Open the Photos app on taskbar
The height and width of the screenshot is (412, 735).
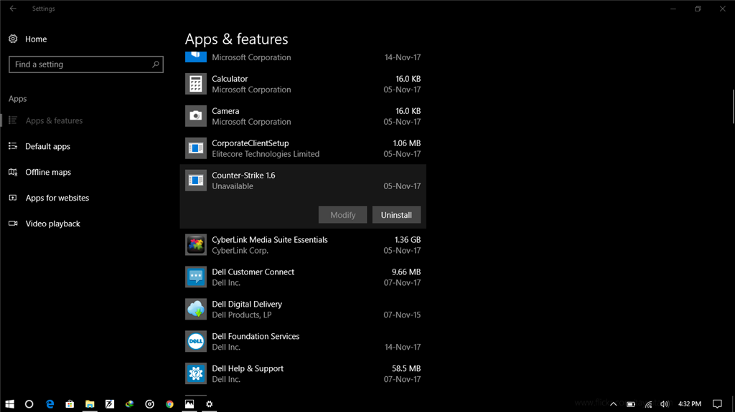[x=189, y=403]
